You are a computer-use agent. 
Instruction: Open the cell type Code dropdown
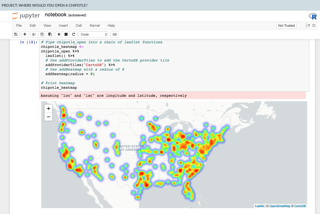pyautogui.click(x=93, y=34)
